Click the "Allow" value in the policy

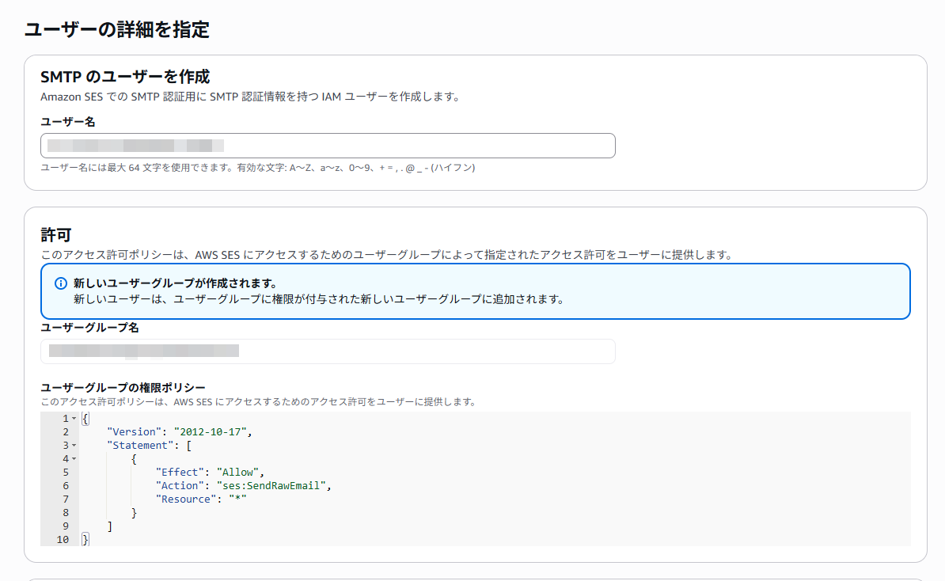coord(236,473)
